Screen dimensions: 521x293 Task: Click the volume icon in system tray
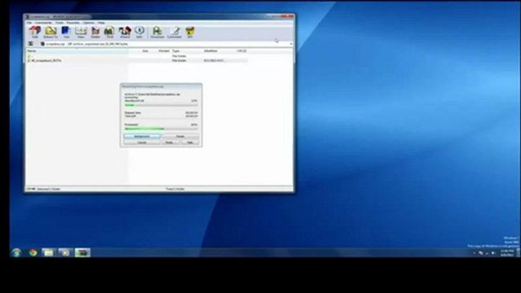coord(493,253)
